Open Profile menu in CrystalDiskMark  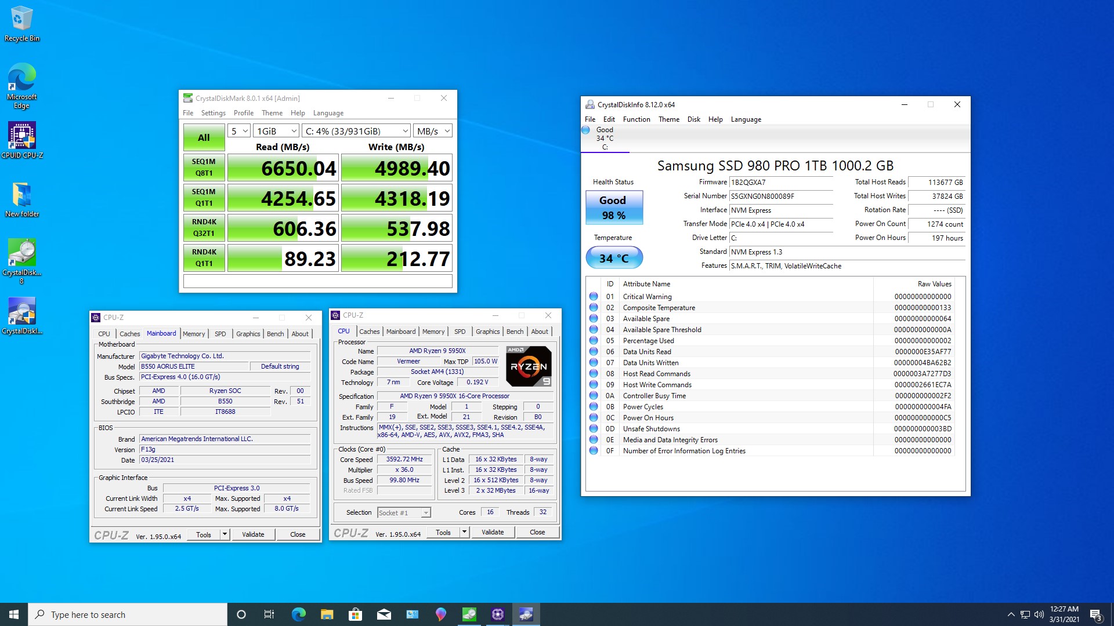pyautogui.click(x=244, y=113)
